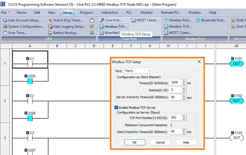Click Help in the Modbus TCP Setup dialog

[186, 142]
